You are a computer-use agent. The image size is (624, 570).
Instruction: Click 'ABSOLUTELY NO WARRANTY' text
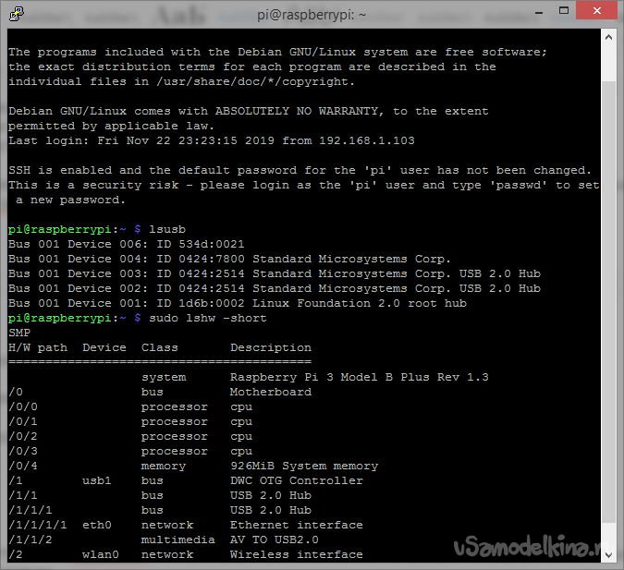[297, 111]
